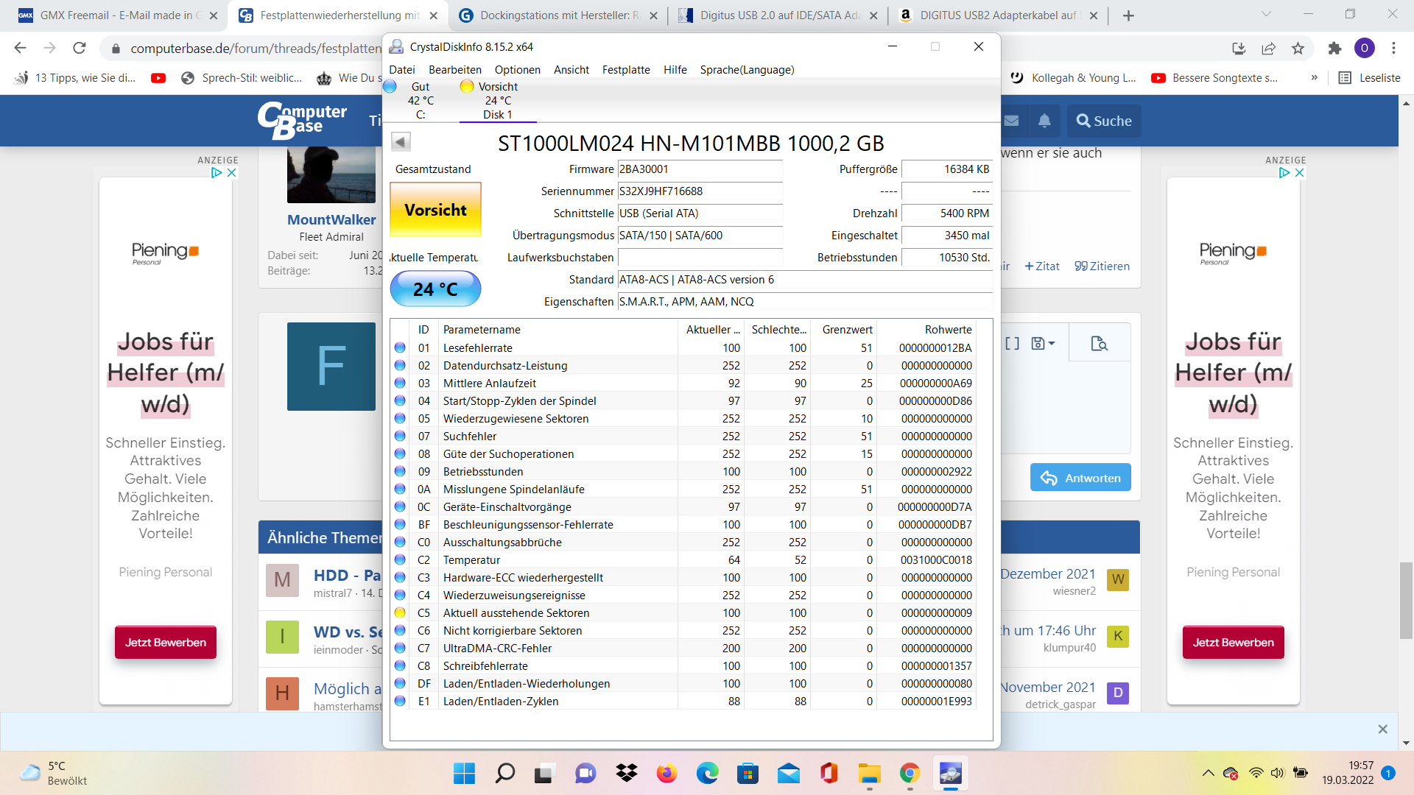Click the previous disk arrow button
Image resolution: width=1414 pixels, height=795 pixels.
401,142
